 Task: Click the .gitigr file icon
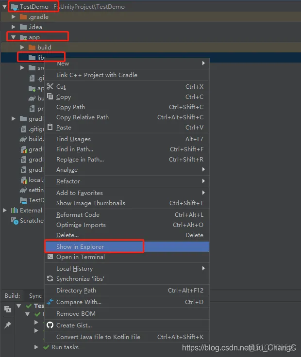[x=23, y=129]
